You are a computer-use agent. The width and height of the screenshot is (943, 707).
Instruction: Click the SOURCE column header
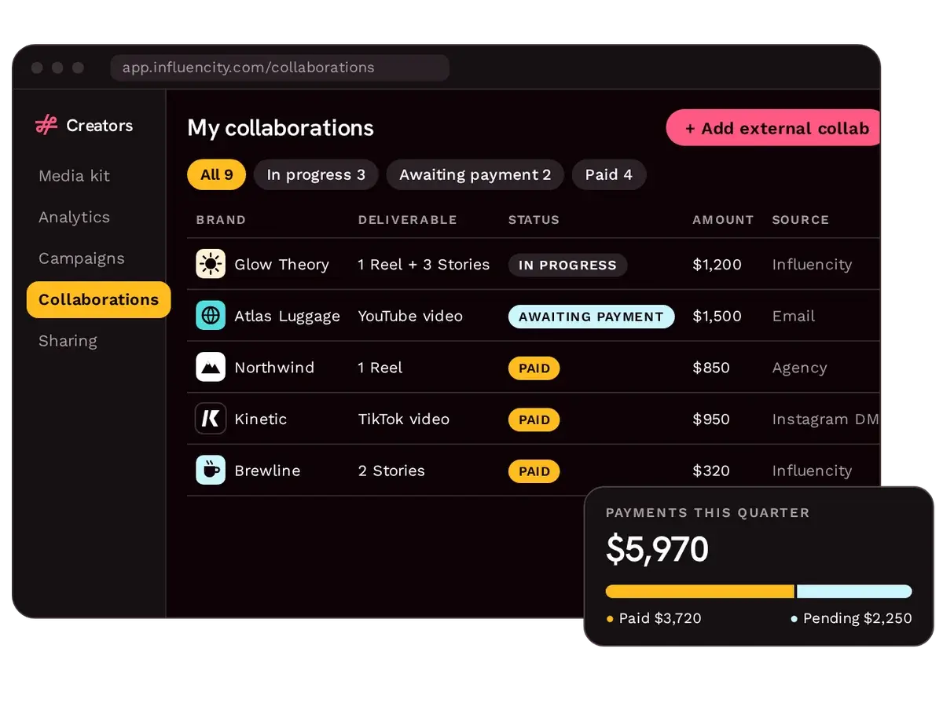800,220
